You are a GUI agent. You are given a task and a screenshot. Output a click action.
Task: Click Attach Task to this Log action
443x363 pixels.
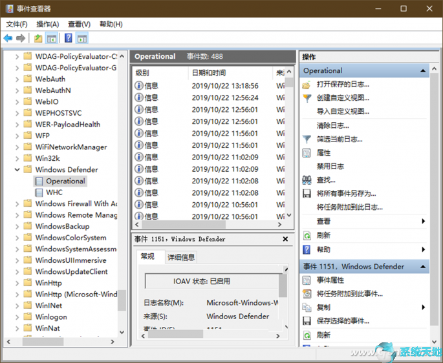click(350, 207)
